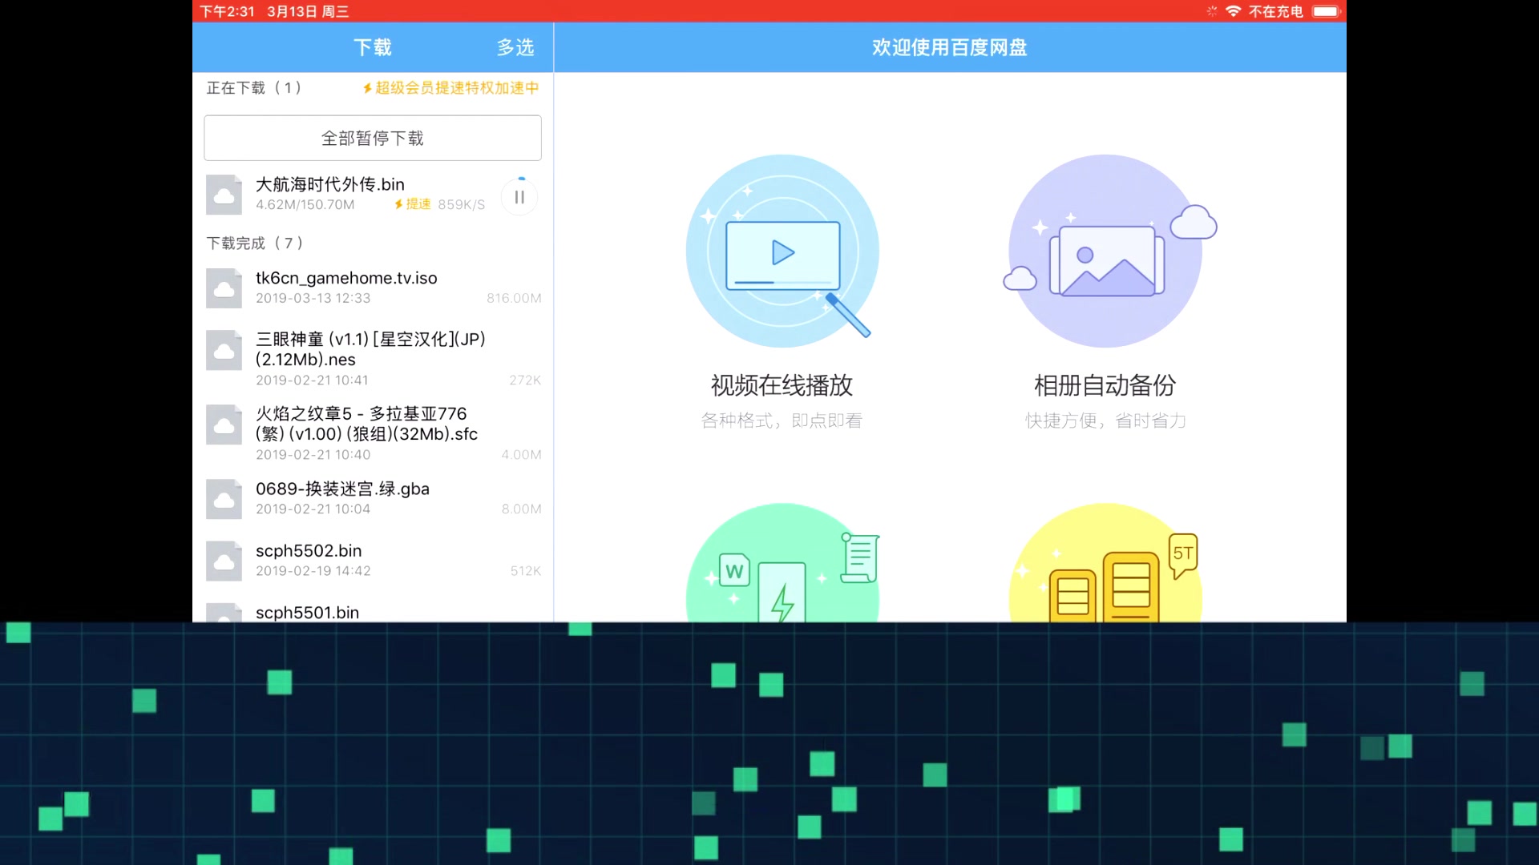Click the 提速 lightning label
The image size is (1539, 865).
[x=413, y=204]
